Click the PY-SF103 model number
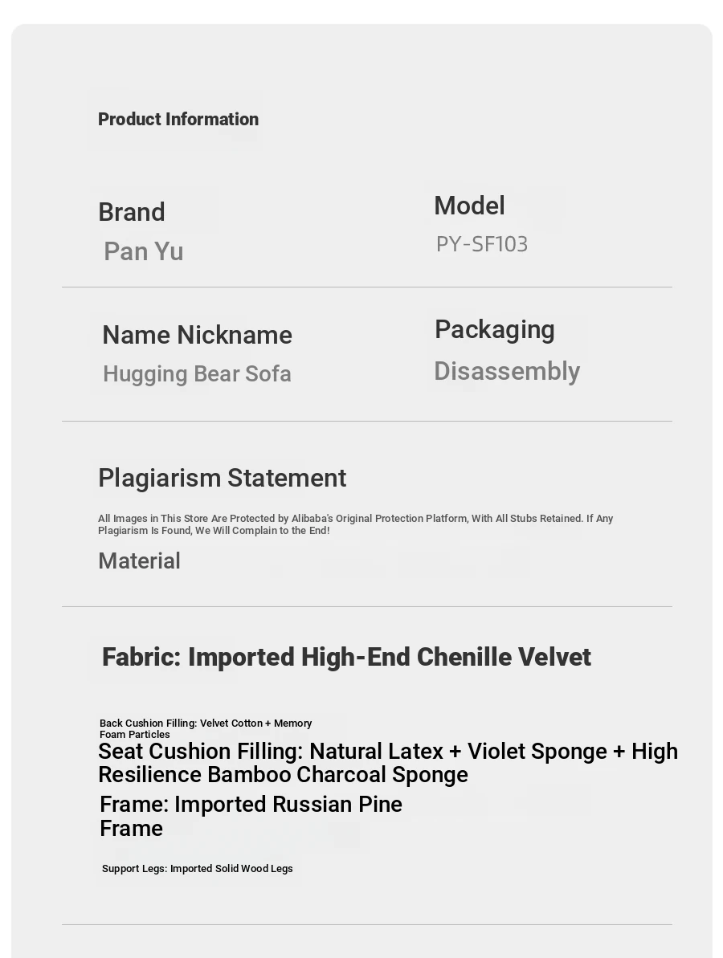The width and height of the screenshot is (723, 958). tap(482, 245)
